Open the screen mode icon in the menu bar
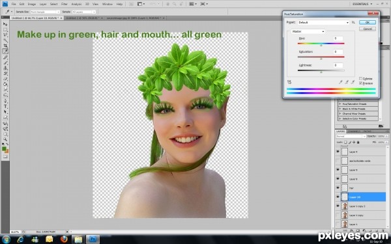 click(x=204, y=4)
